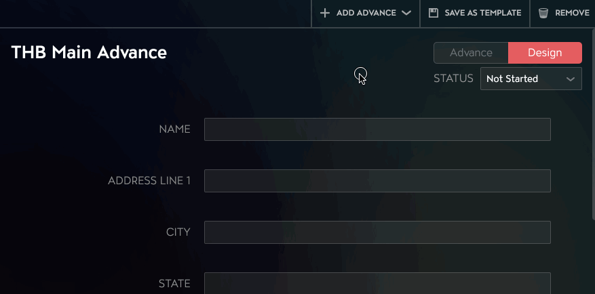This screenshot has width=595, height=294.
Task: Click the Remove button text
Action: pyautogui.click(x=572, y=13)
